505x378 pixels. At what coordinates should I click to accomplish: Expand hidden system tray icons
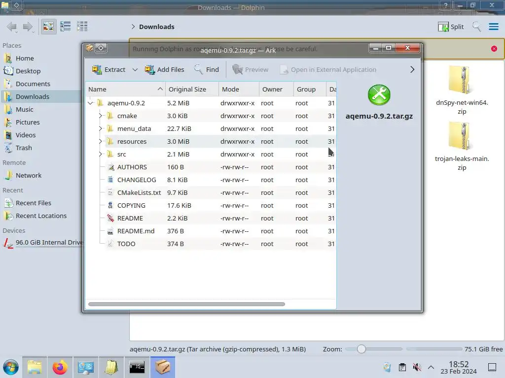pyautogui.click(x=431, y=367)
